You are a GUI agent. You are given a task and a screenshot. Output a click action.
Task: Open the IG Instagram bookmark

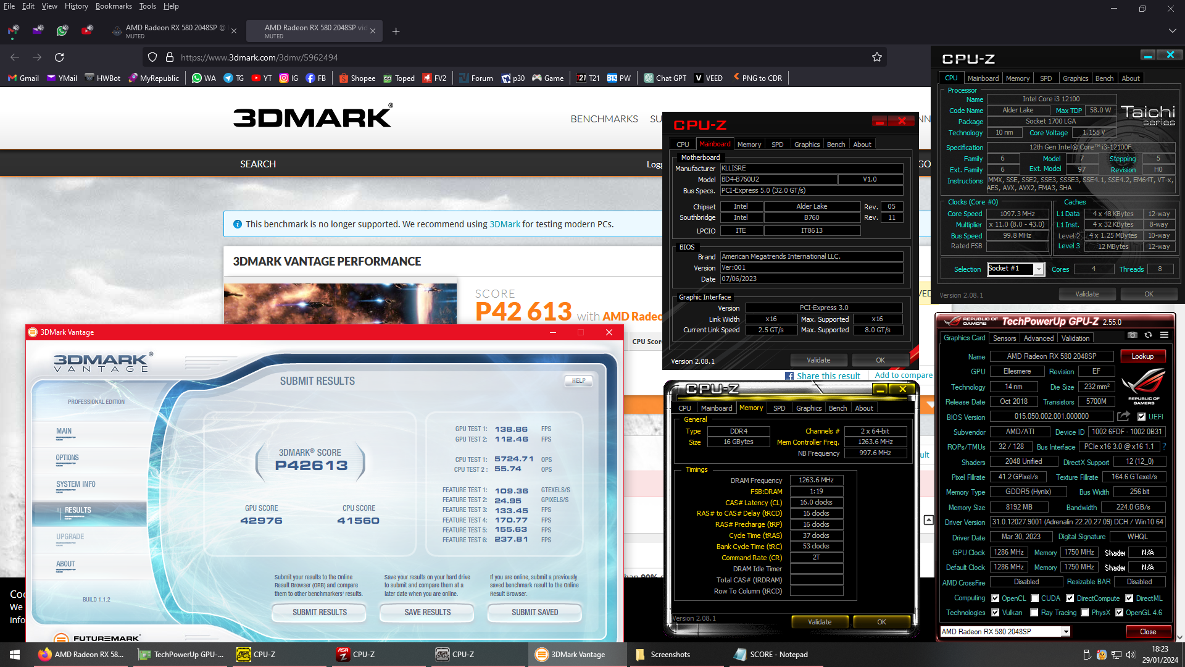pyautogui.click(x=289, y=78)
